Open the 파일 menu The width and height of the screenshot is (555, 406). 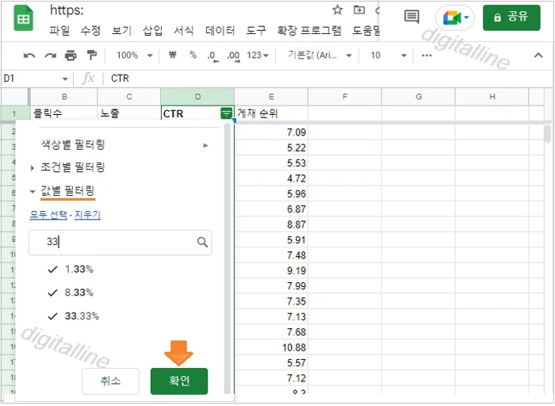(x=59, y=31)
